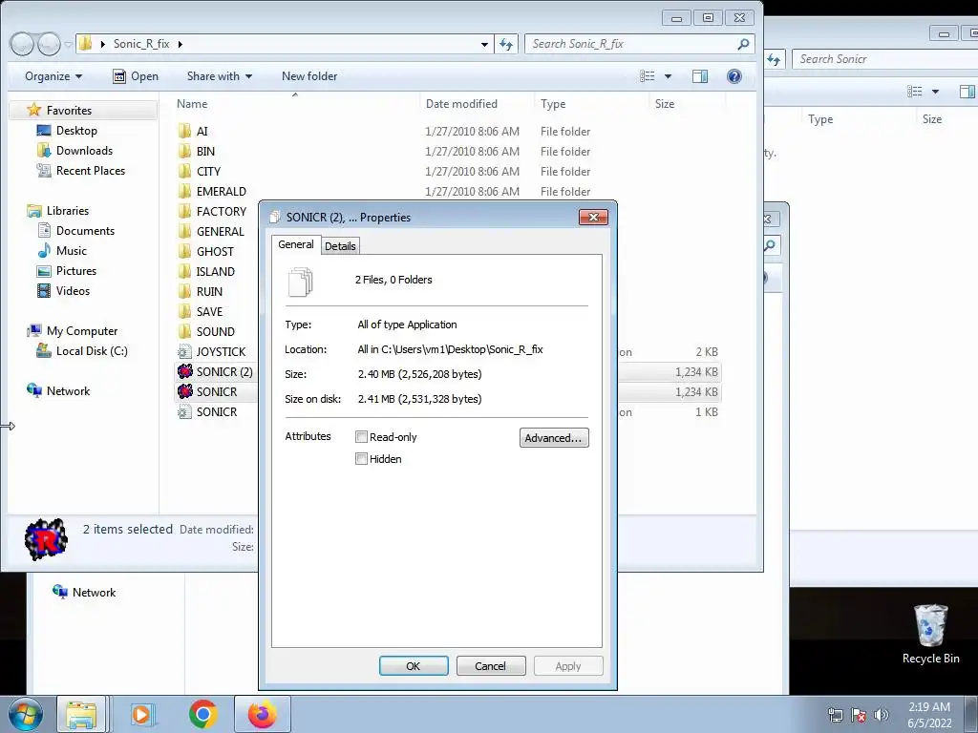Confirm properties with OK button
The height and width of the screenshot is (733, 978).
click(x=414, y=665)
